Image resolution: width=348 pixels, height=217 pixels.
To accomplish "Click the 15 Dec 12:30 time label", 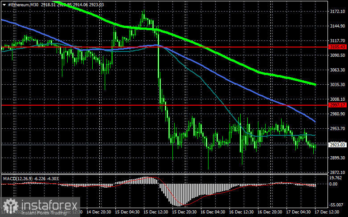I will coord(156,212).
